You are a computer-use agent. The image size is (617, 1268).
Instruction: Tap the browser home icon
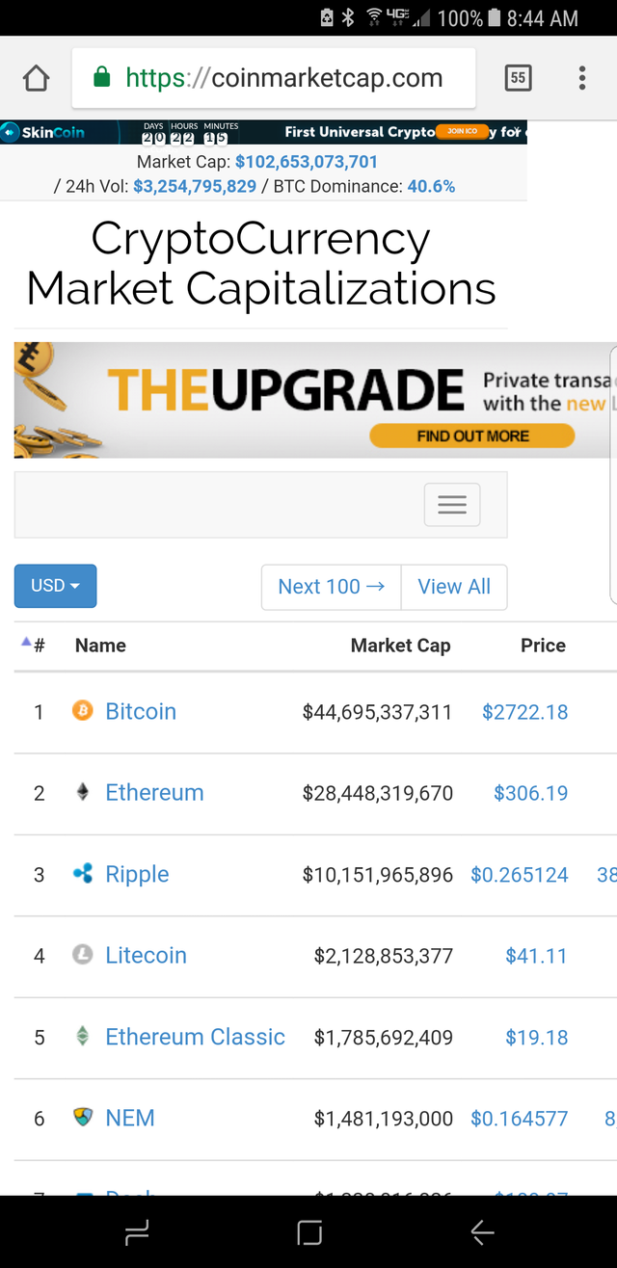(x=36, y=78)
